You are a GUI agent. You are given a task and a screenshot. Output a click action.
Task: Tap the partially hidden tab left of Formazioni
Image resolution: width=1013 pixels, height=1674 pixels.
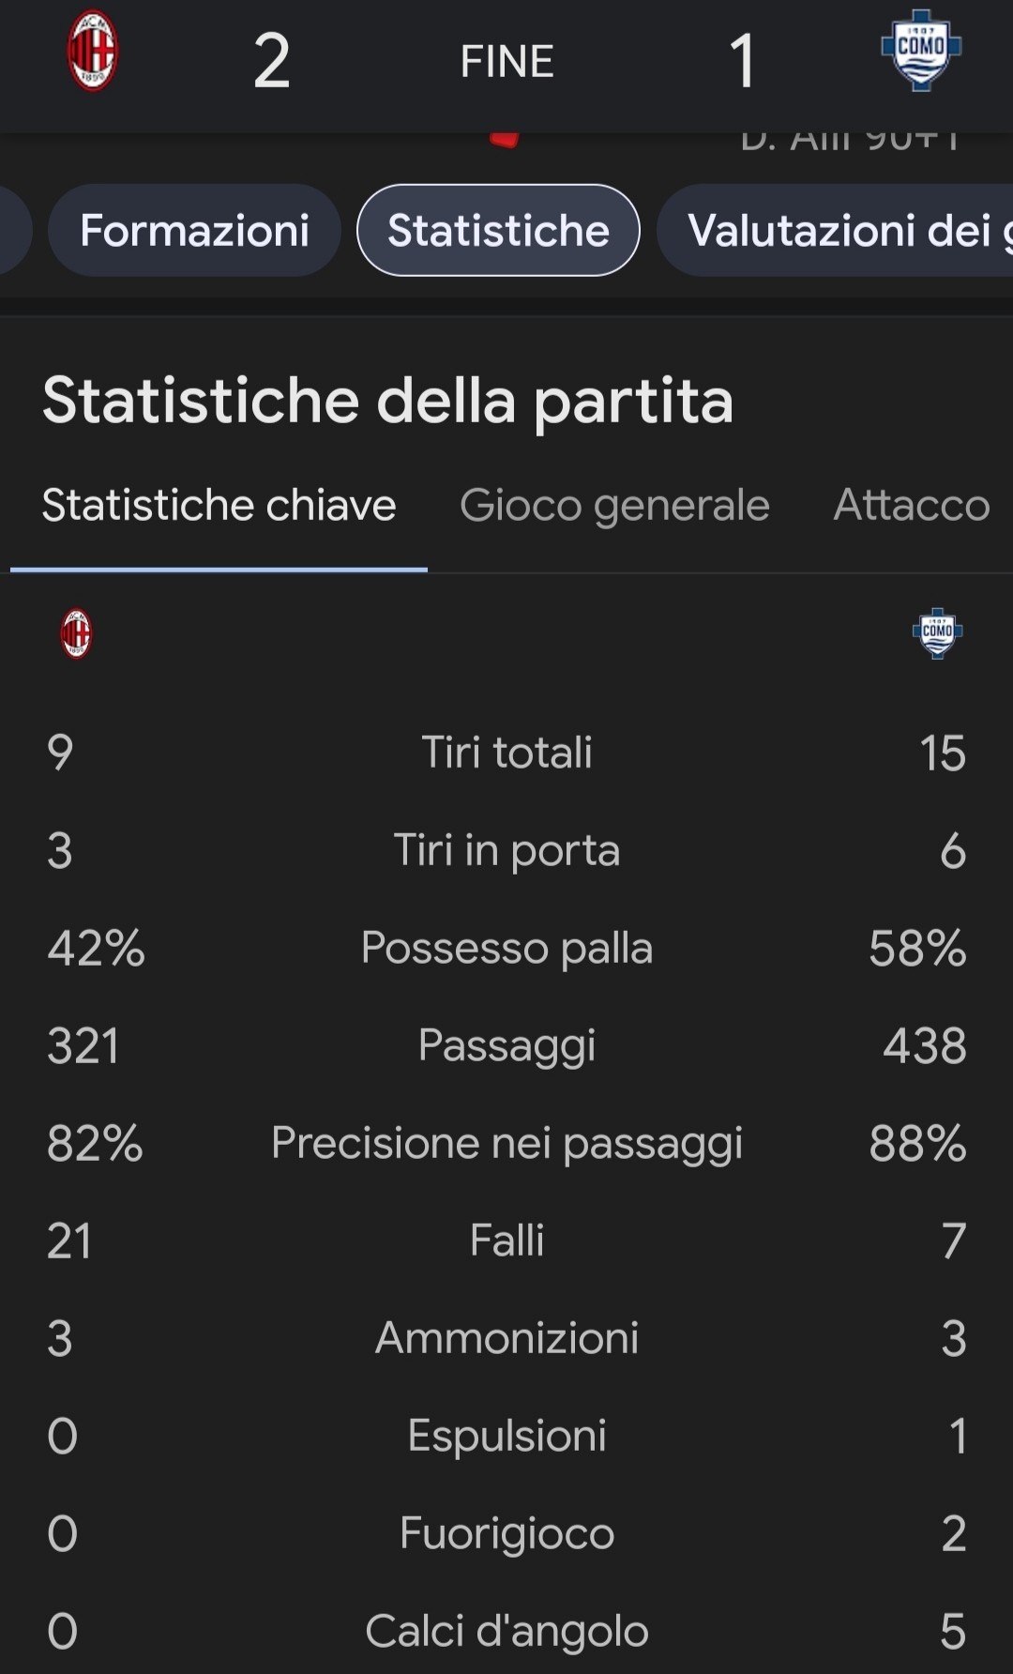(x=13, y=231)
